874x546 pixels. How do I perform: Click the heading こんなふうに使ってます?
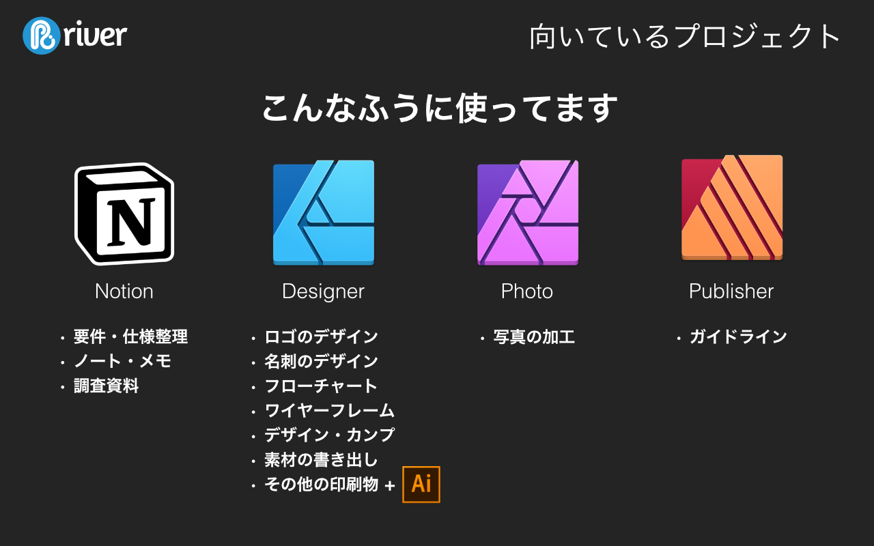coord(440,108)
